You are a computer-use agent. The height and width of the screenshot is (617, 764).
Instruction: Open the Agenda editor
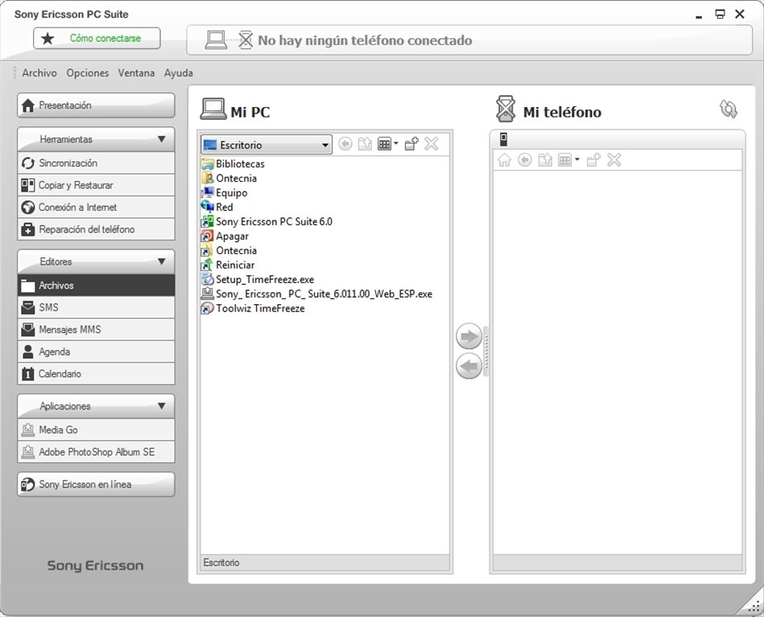coord(96,352)
